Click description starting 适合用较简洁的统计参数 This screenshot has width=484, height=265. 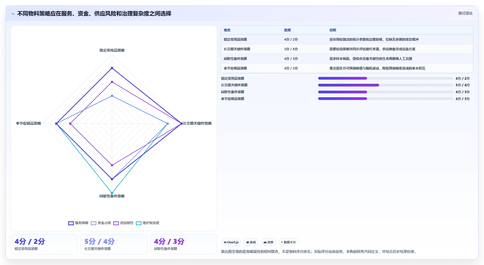pos(374,40)
